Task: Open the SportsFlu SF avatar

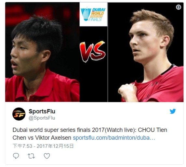Action: coord(19,114)
